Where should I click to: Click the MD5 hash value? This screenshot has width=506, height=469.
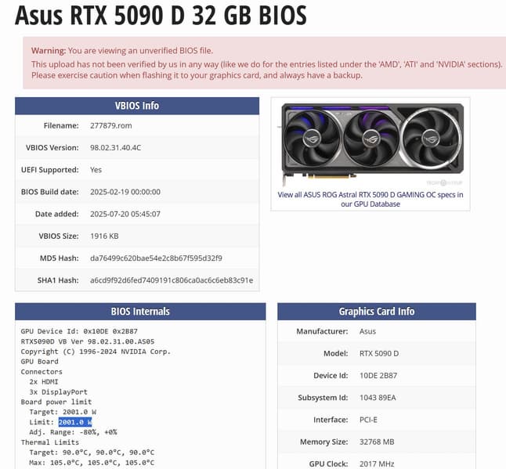point(157,258)
